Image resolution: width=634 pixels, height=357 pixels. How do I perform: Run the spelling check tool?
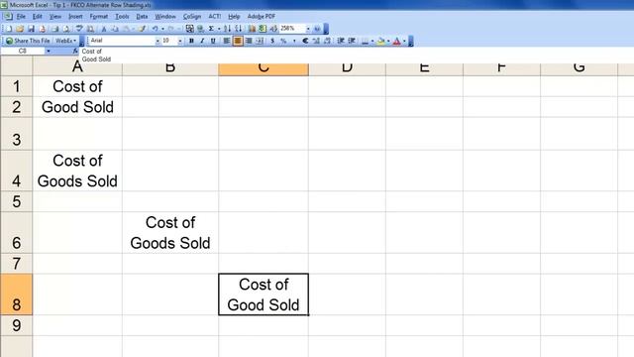79,29
